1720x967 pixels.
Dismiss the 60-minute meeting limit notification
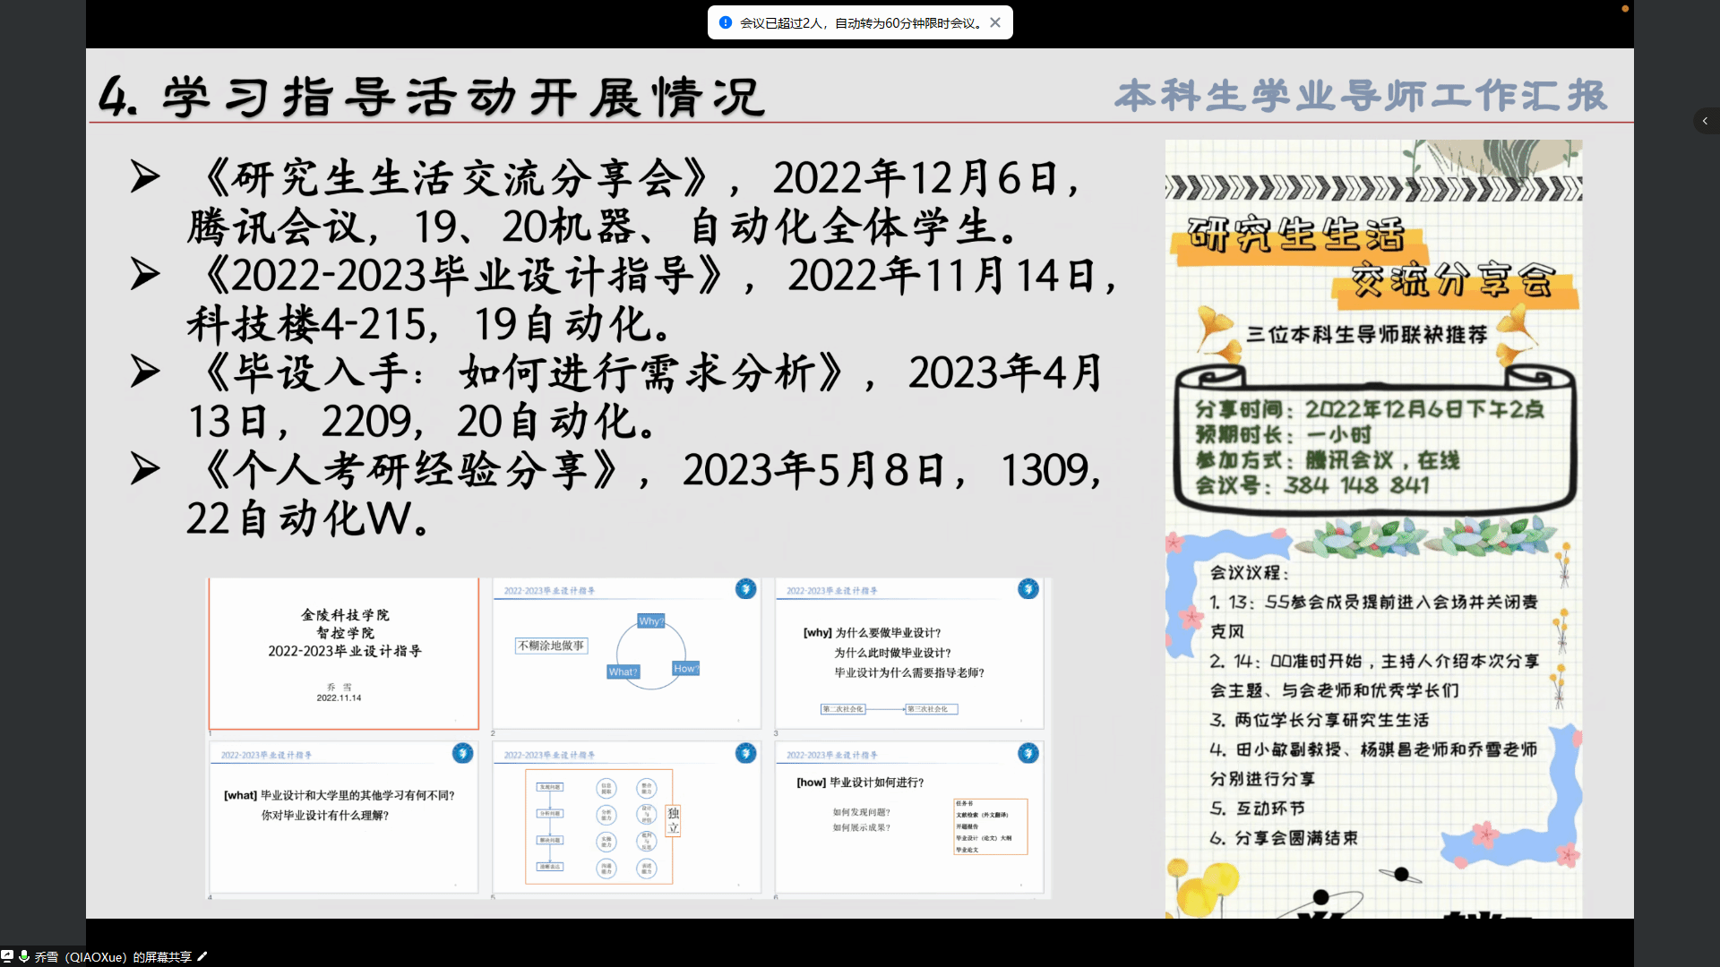tap(995, 22)
